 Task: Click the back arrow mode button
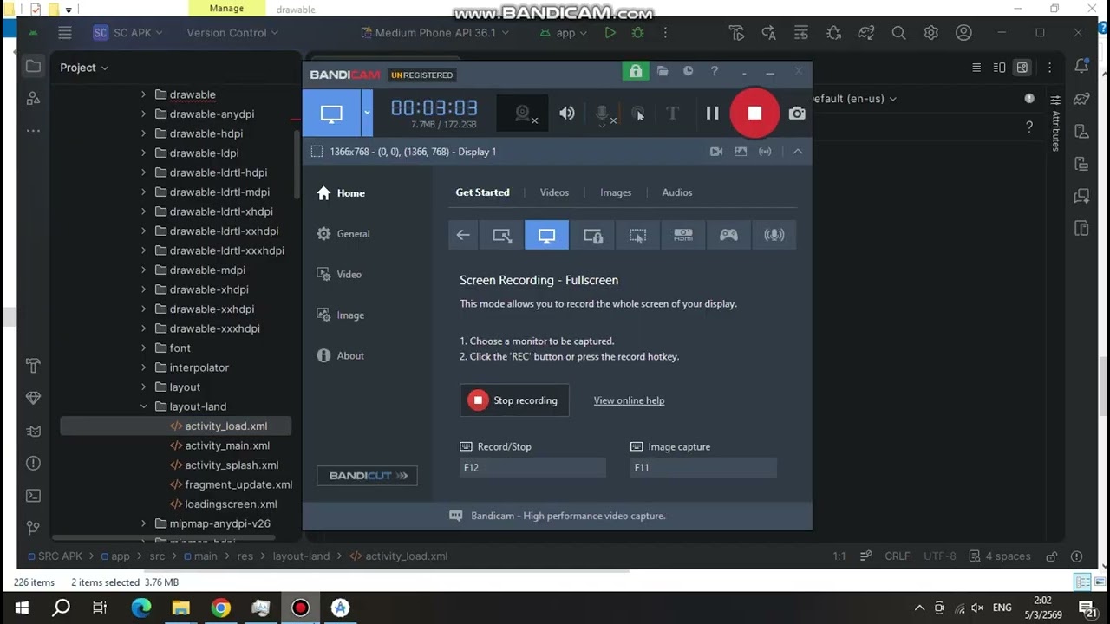[463, 235]
